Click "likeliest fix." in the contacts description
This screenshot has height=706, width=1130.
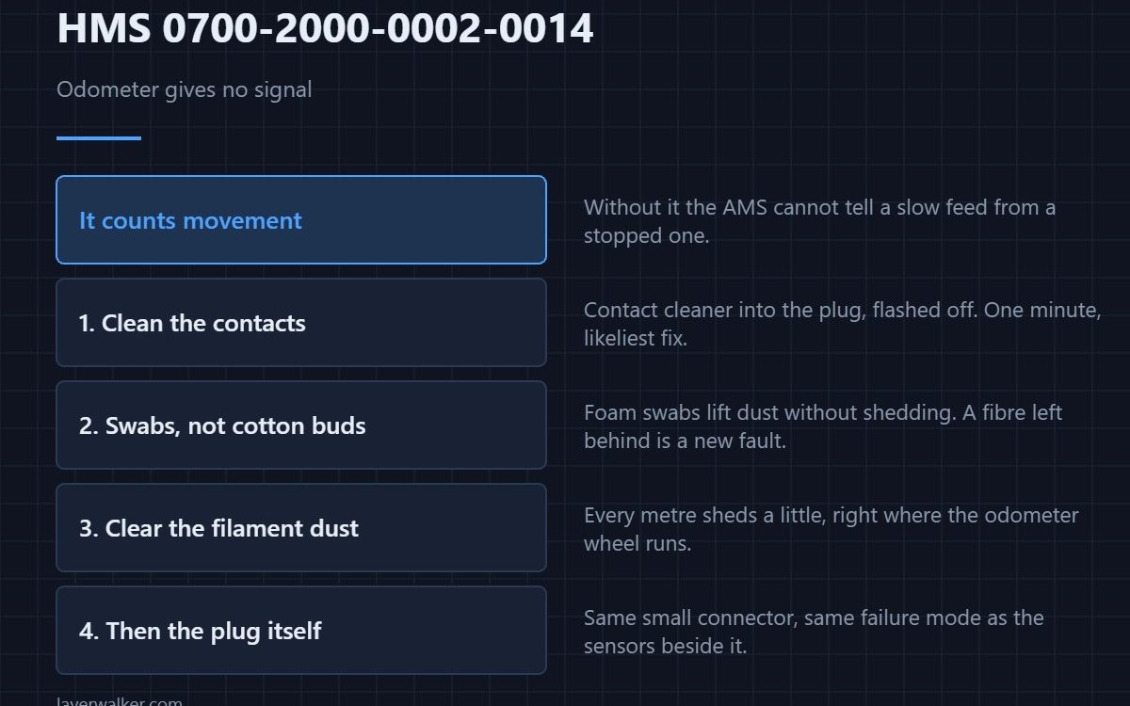(636, 338)
